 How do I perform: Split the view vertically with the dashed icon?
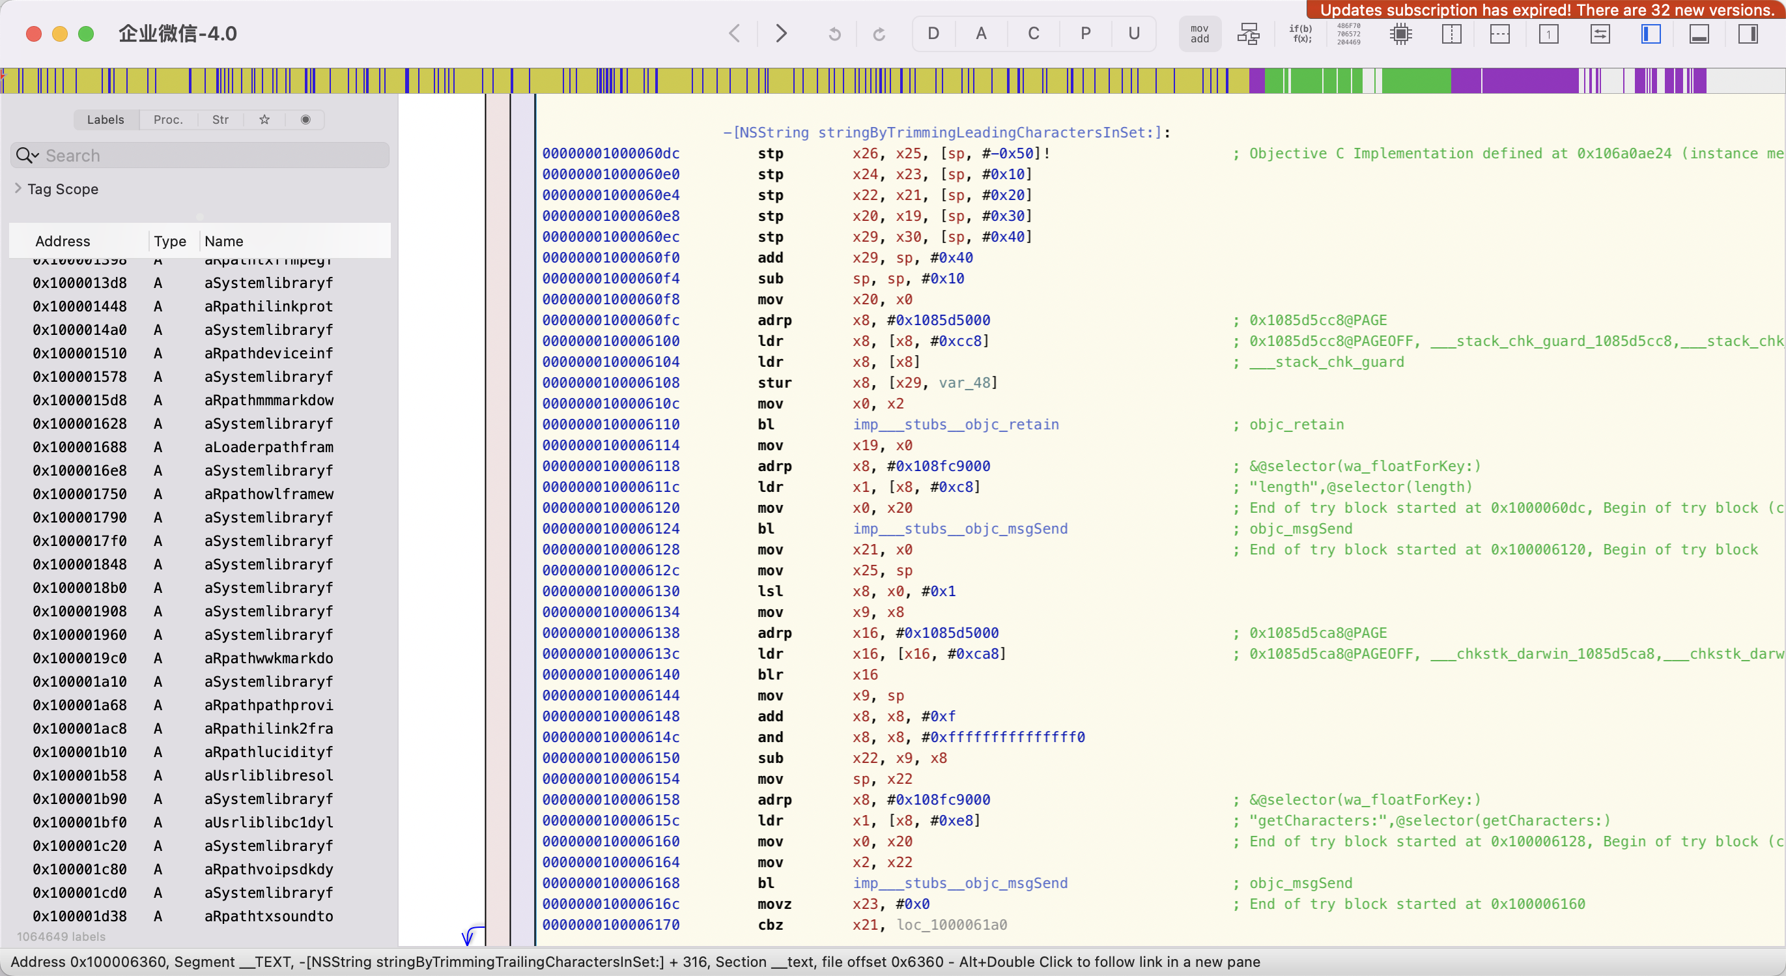(1451, 33)
